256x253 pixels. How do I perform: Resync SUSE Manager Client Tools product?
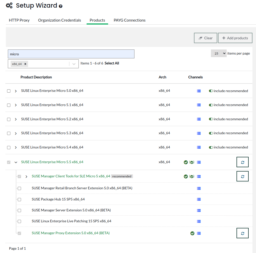pos(242,176)
